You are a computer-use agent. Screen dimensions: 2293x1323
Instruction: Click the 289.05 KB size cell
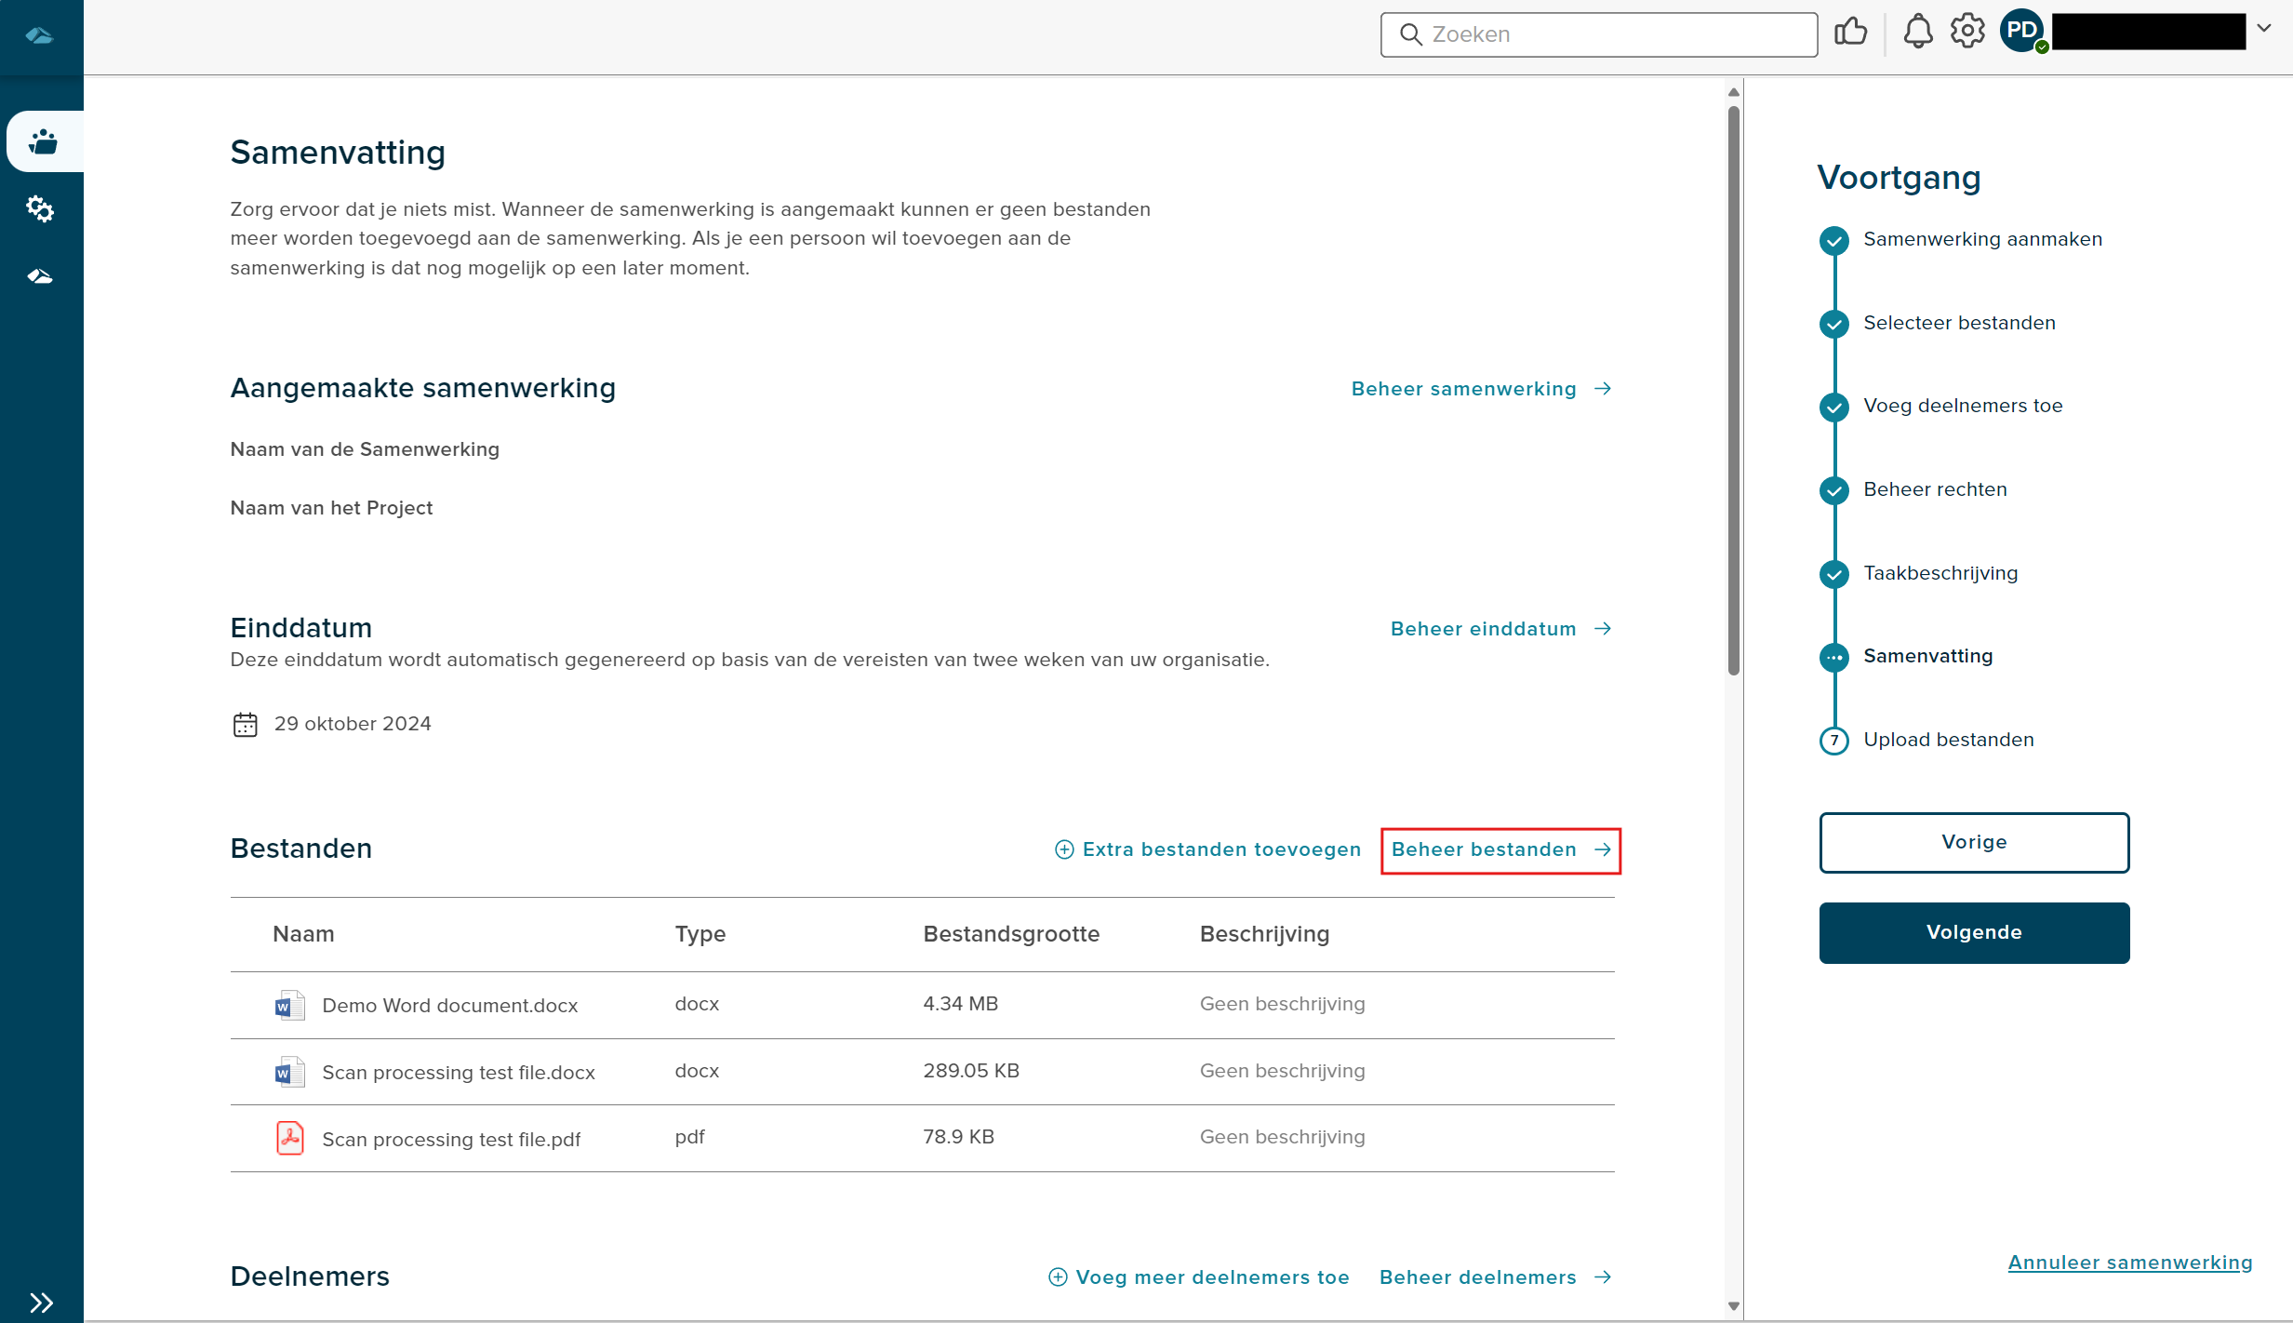point(971,1071)
